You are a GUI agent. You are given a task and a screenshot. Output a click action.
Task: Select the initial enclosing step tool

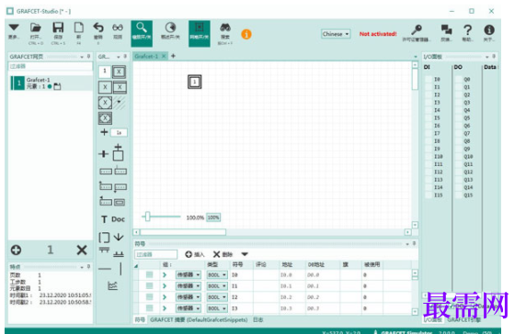click(x=105, y=118)
